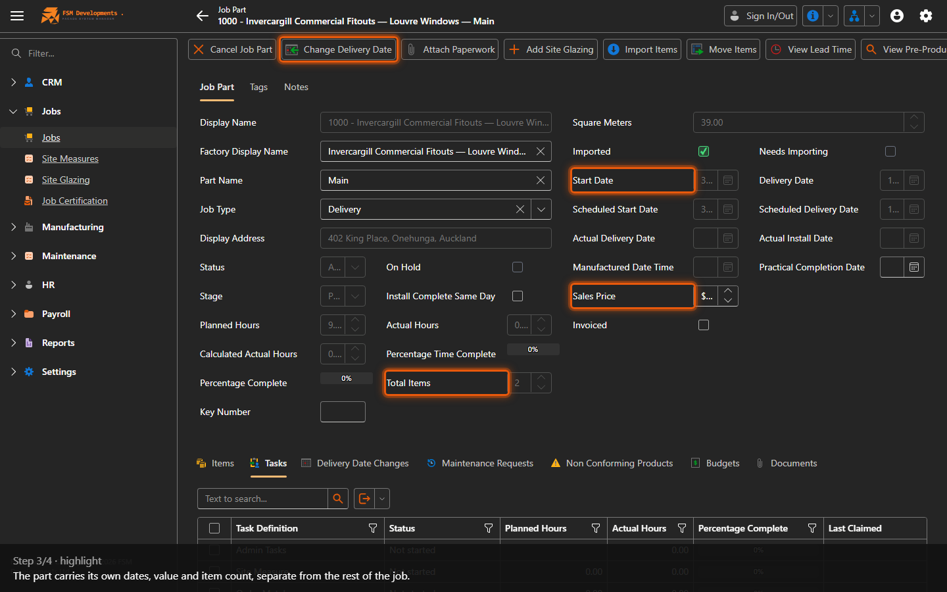Open Site Measures link in sidebar
Image resolution: width=947 pixels, height=592 pixels.
point(70,159)
